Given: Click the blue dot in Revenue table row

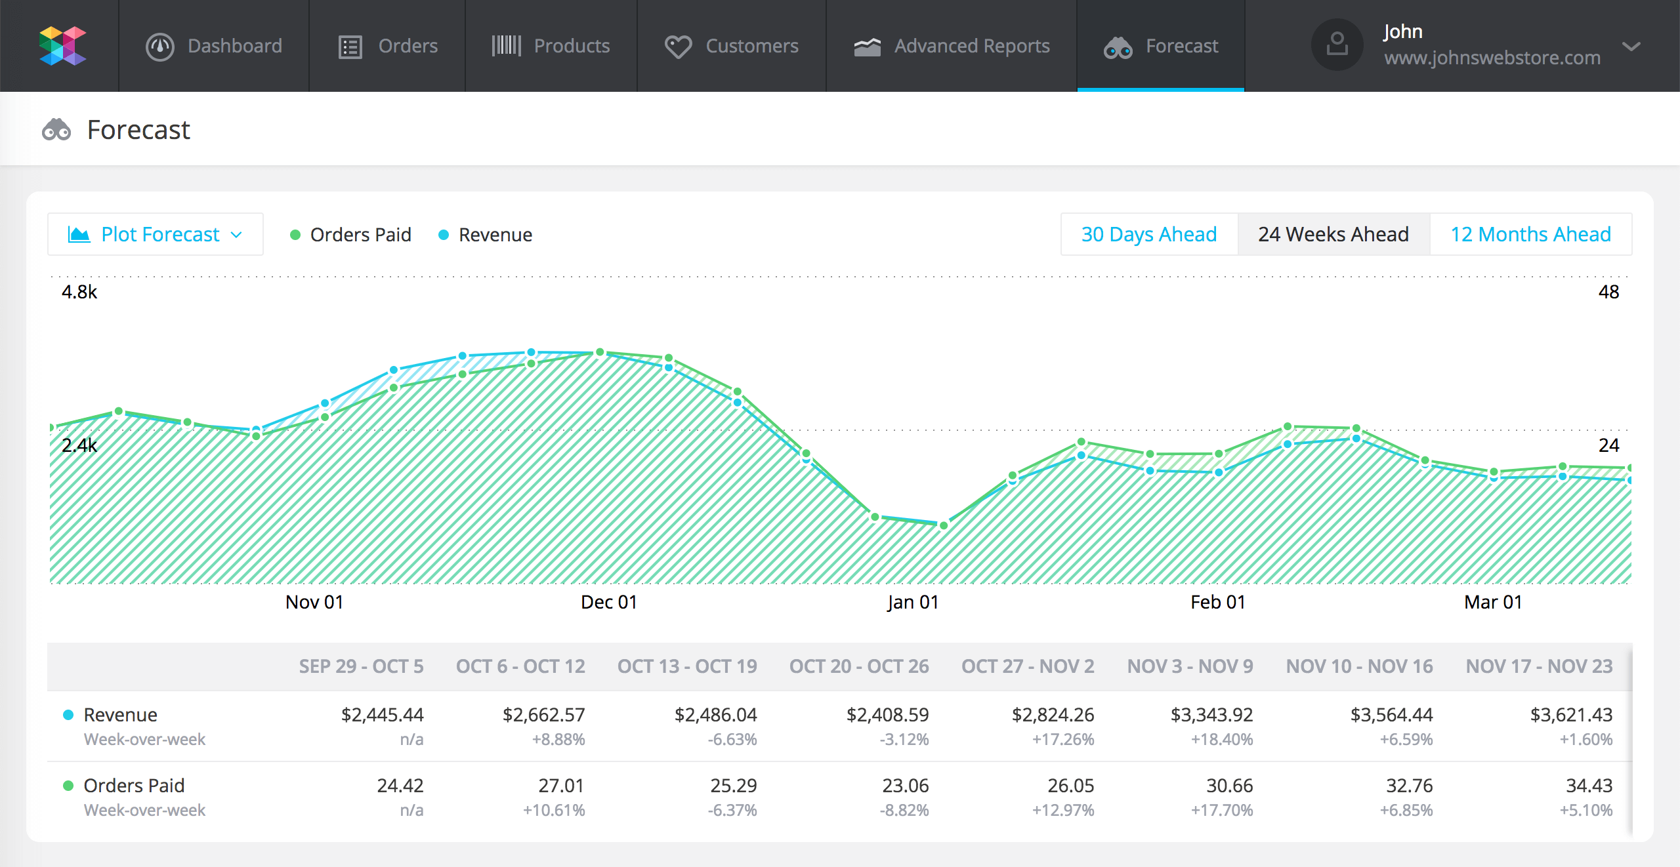Looking at the screenshot, I should coord(68,715).
